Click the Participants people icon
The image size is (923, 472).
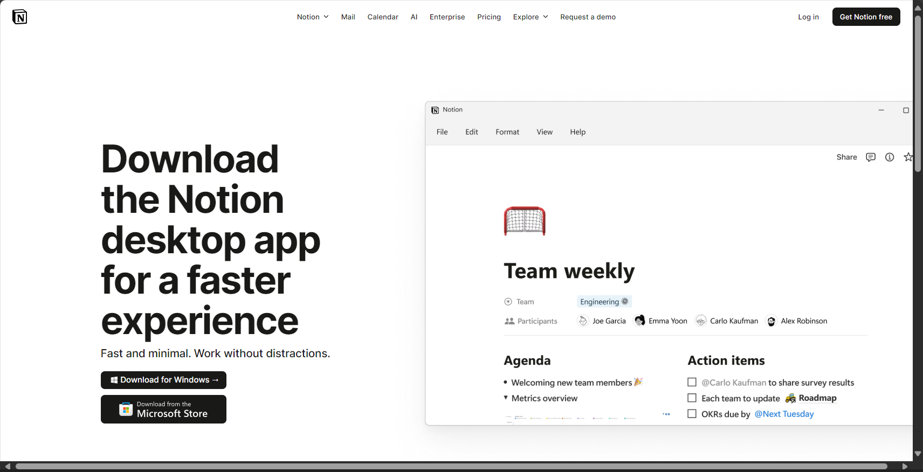point(509,321)
